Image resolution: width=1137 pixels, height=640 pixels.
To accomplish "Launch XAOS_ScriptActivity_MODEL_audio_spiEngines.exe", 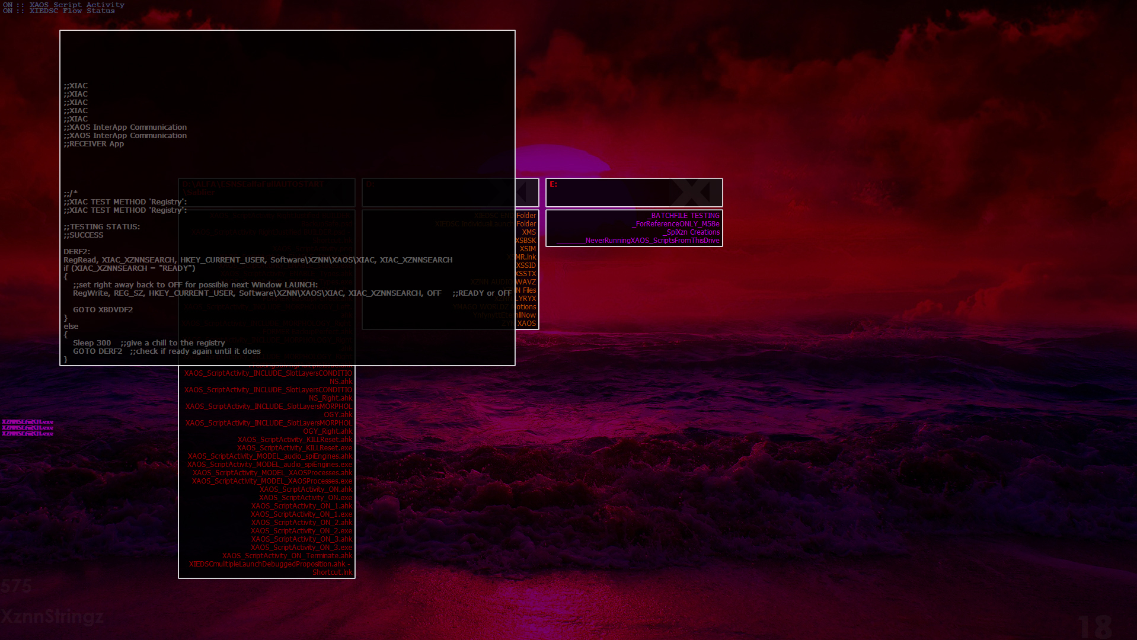I will (x=270, y=465).
